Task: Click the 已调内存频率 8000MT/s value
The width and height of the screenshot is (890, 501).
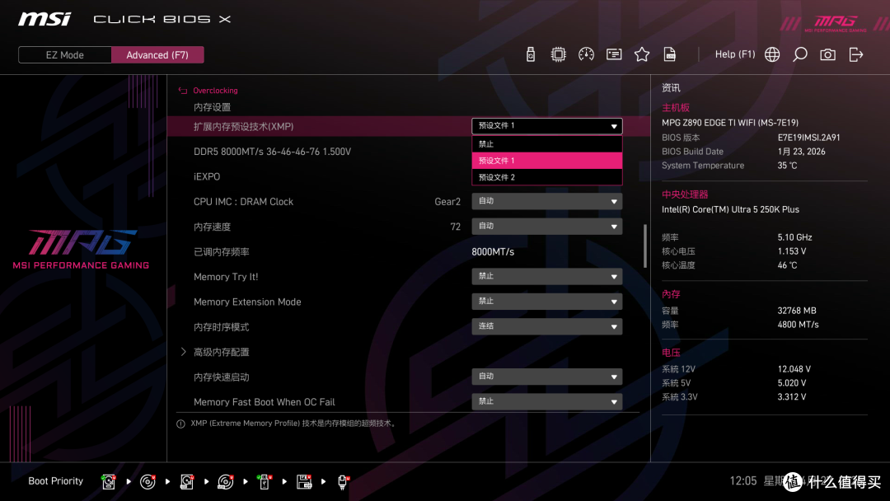Action: coord(493,252)
